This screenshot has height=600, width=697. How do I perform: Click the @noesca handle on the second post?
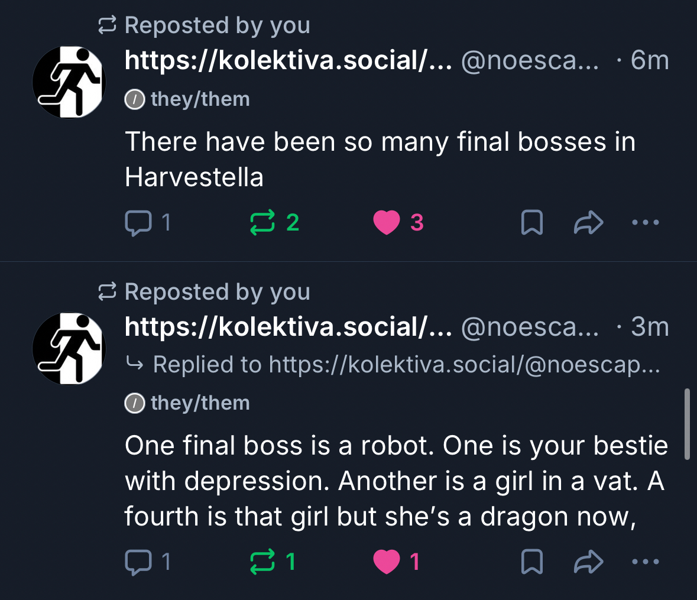pos(530,327)
